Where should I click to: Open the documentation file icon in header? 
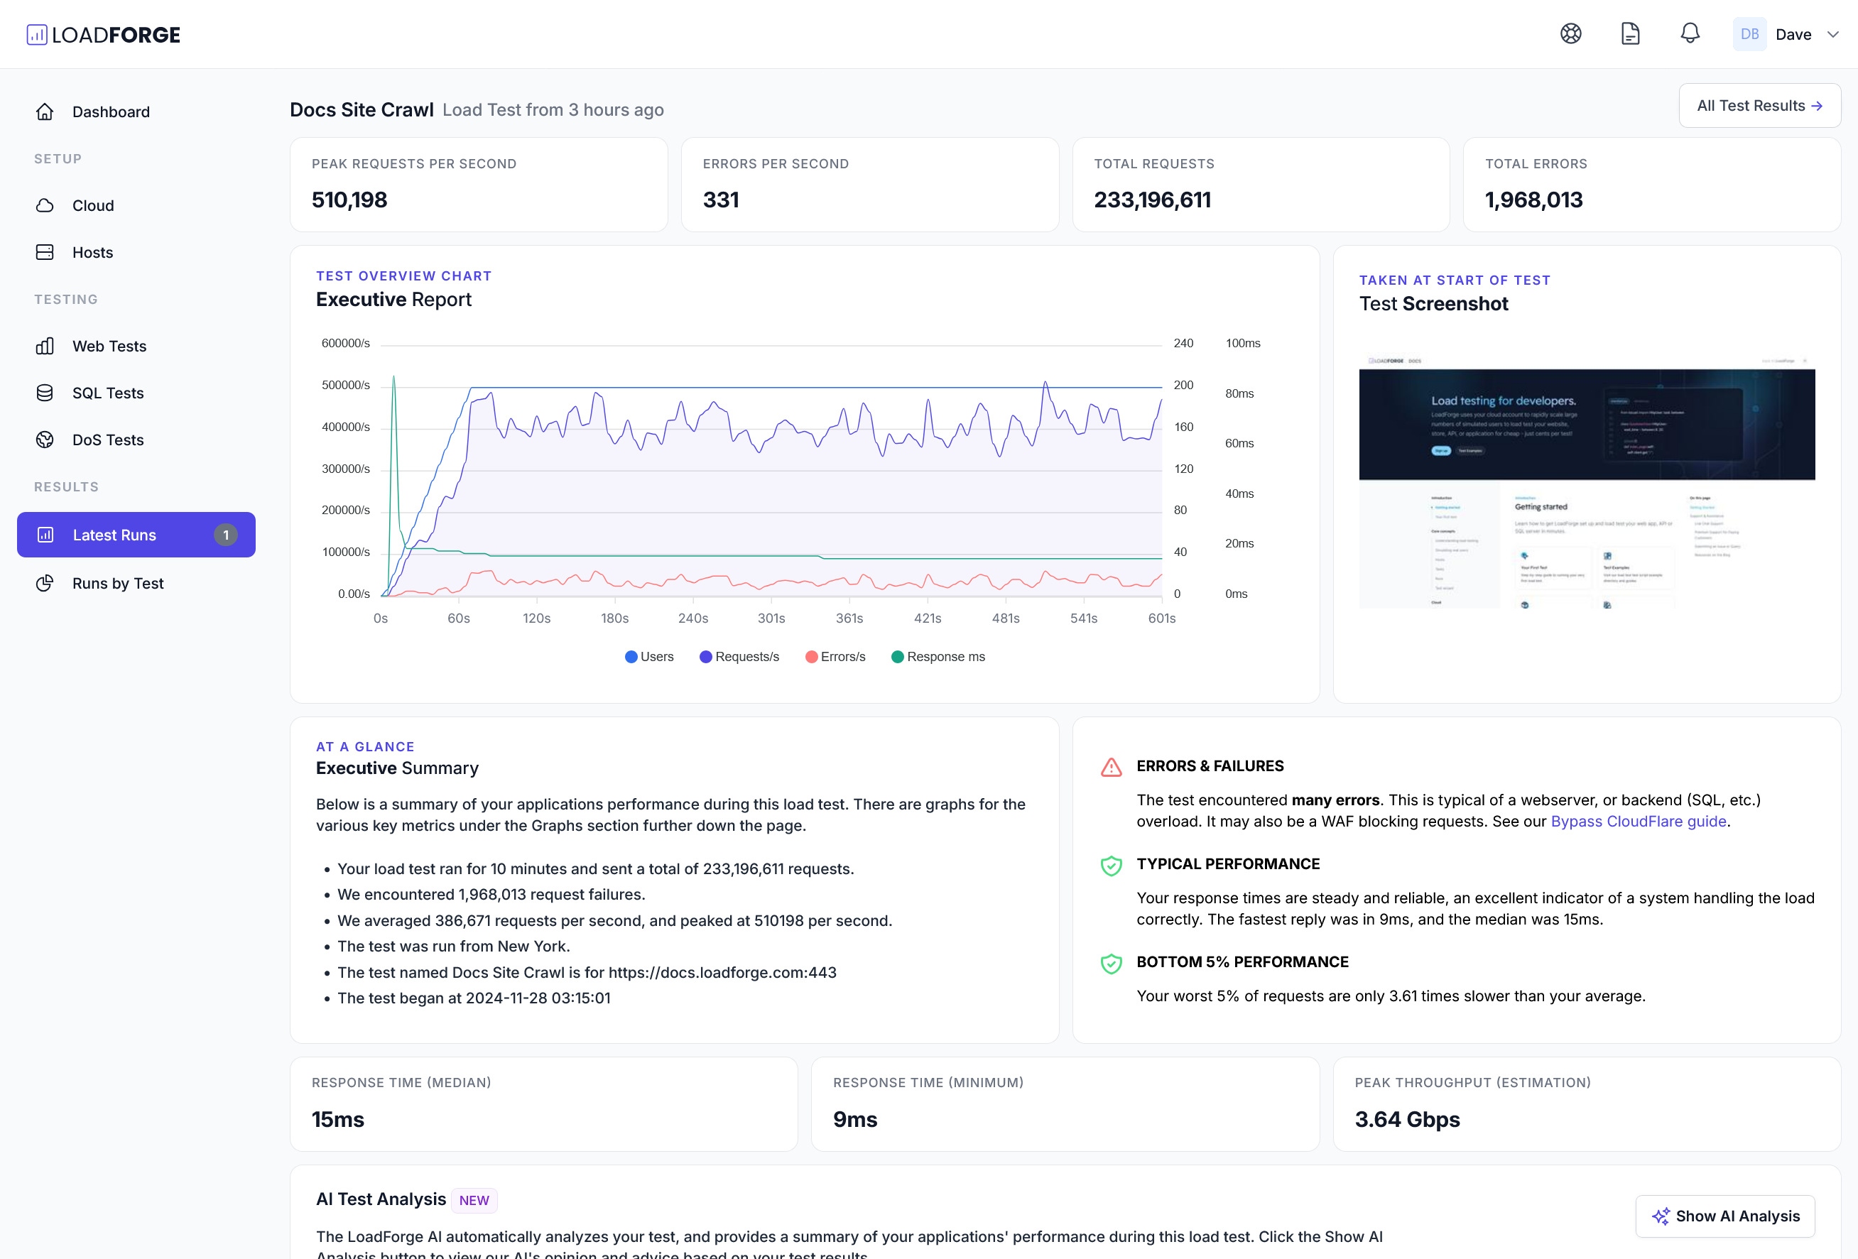[1630, 33]
